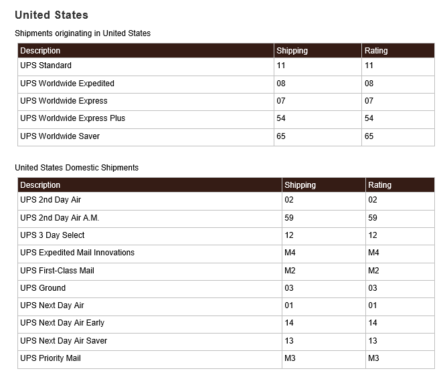The width and height of the screenshot is (447, 379).
Task: Select rating code 65 for Worldwide Saver
Action: pyautogui.click(x=369, y=136)
